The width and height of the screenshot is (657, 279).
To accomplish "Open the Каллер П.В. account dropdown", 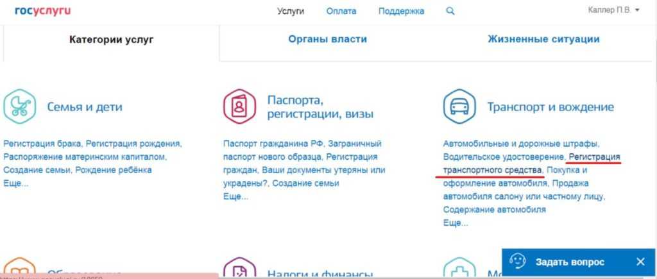I will pos(614,10).
